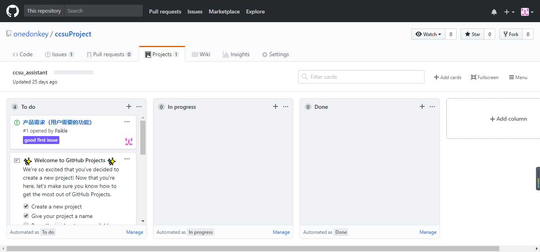Fork the repository
Image resolution: width=540 pixels, height=252 pixels.
pos(511,34)
